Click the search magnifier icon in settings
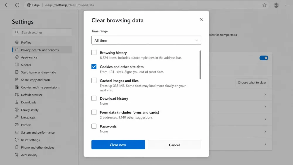 17,32
